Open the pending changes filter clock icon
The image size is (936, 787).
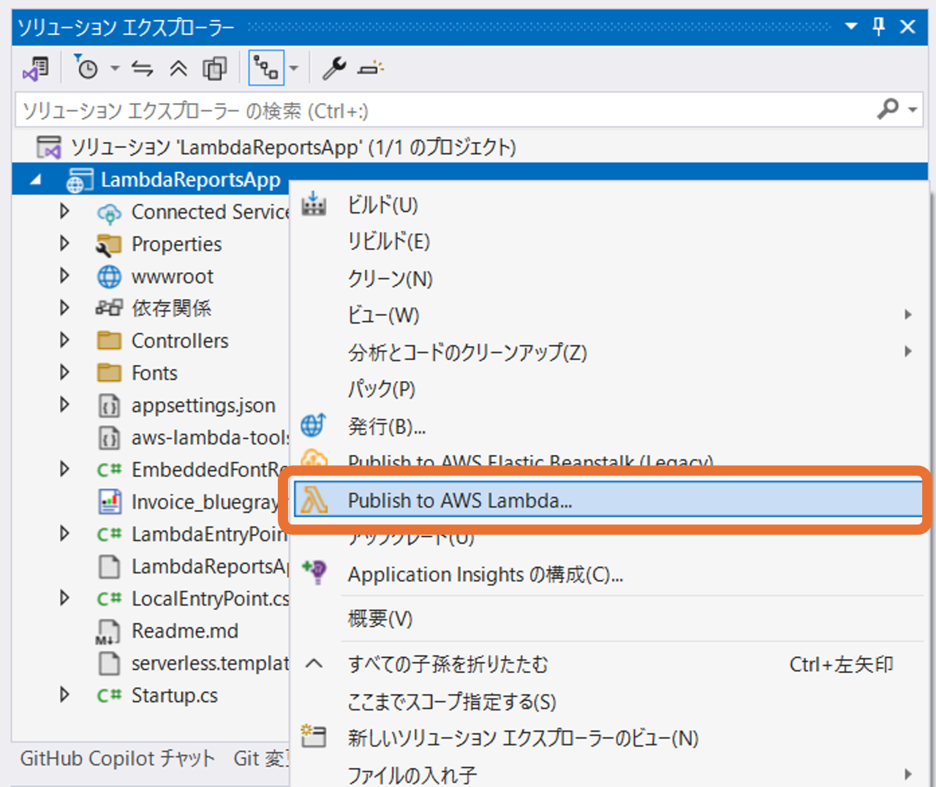(x=86, y=67)
